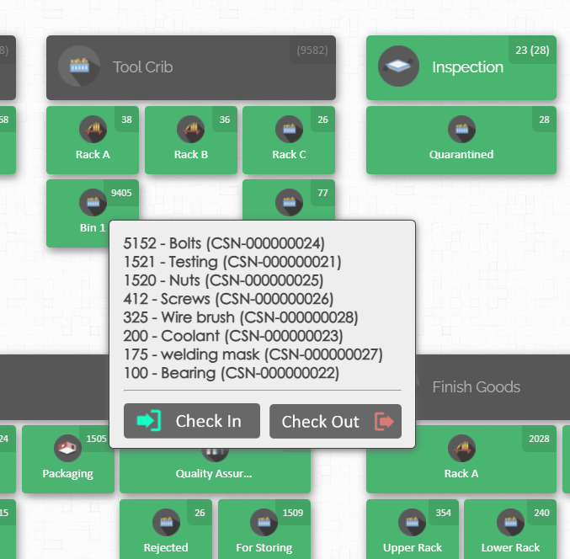The image size is (570, 559).
Task: Click the Rack A count badge 38
Action: [x=126, y=120]
